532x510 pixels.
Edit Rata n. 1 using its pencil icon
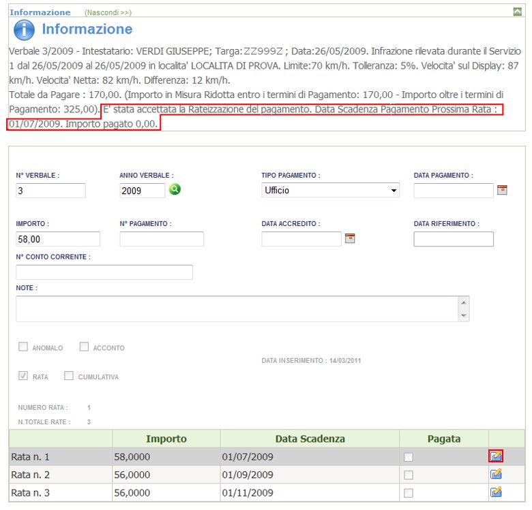(x=496, y=456)
